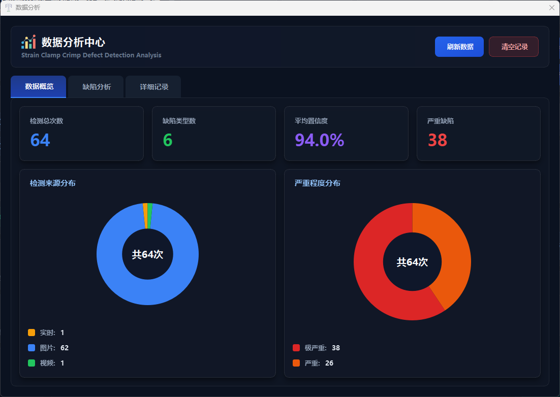Click the window title bar app icon
This screenshot has height=397, width=560.
point(8,8)
